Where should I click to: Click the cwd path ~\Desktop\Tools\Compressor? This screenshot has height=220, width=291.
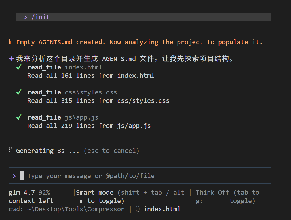tap(76, 209)
